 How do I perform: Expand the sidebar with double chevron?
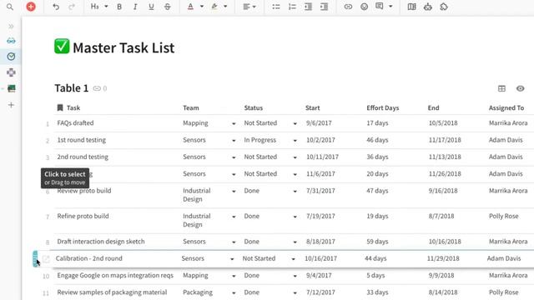click(11, 26)
